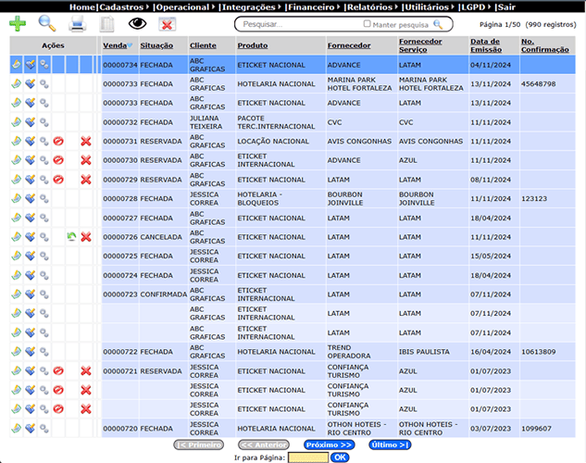Click the blue pencil icon for sale 00000724

pos(31,275)
